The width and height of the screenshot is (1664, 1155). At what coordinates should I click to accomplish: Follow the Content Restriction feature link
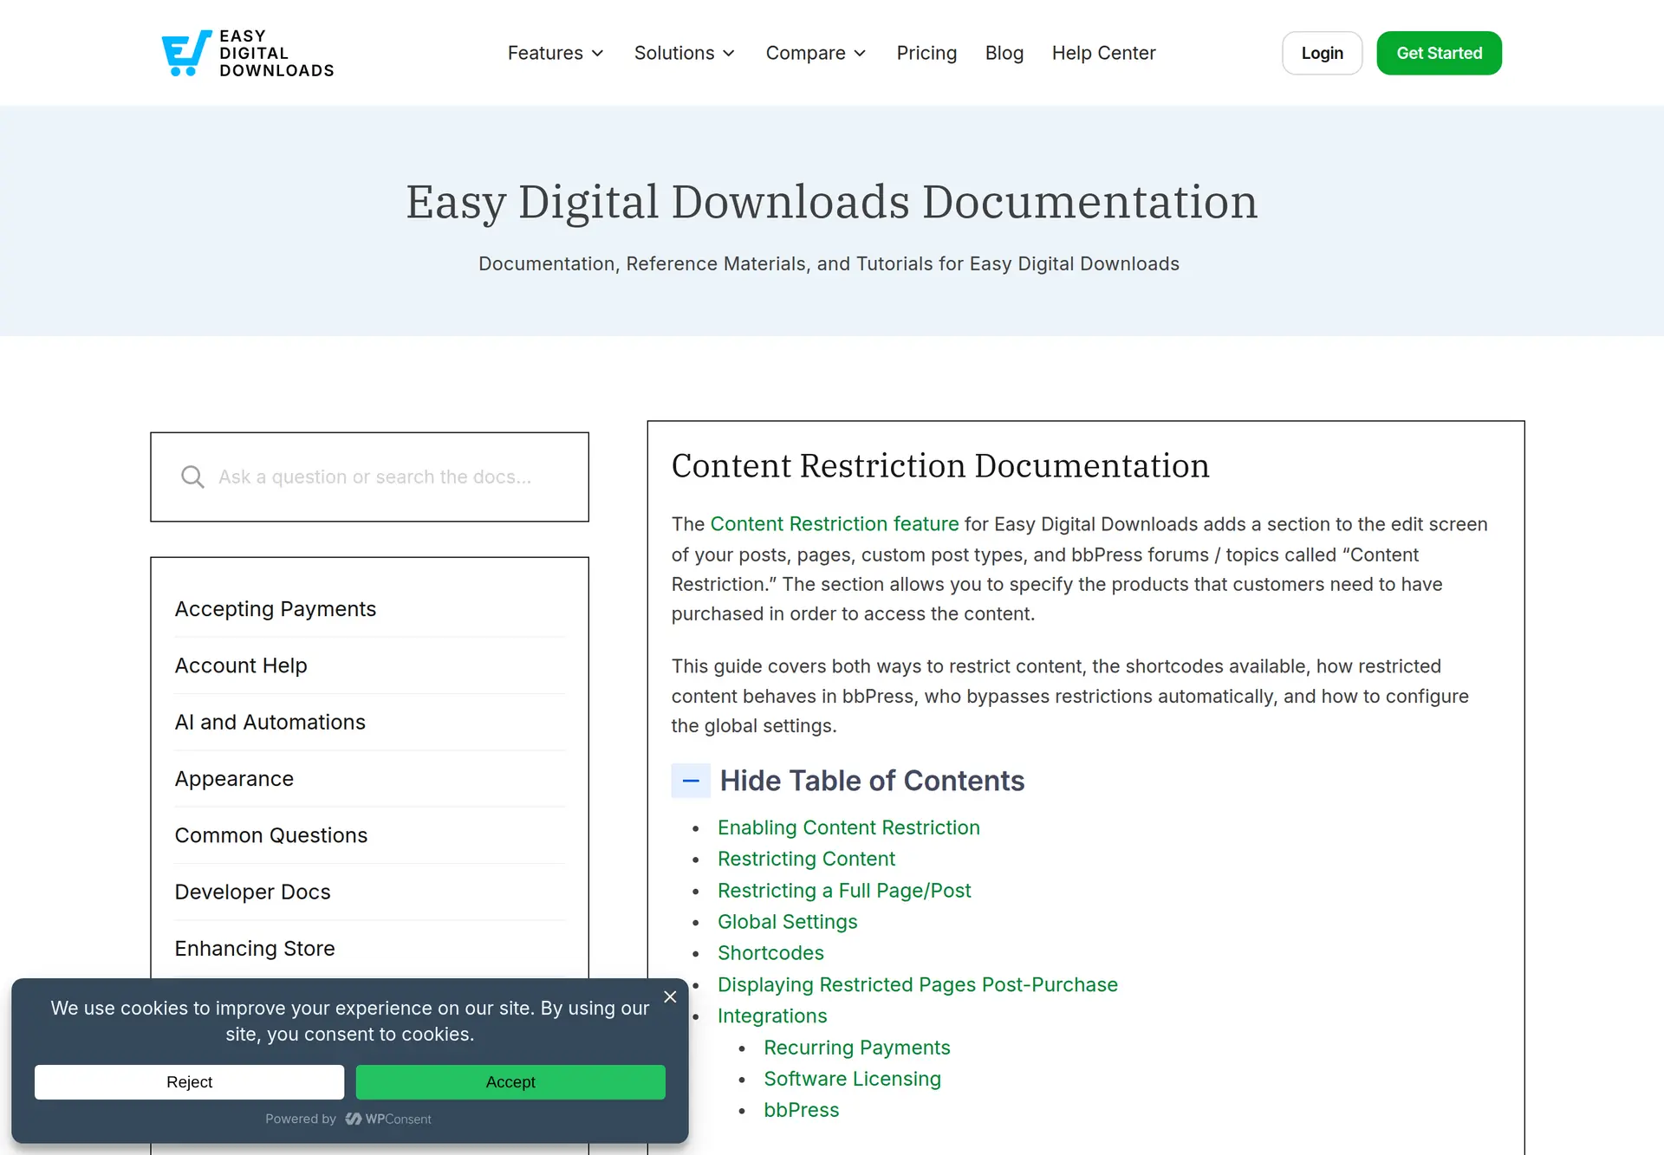click(835, 524)
